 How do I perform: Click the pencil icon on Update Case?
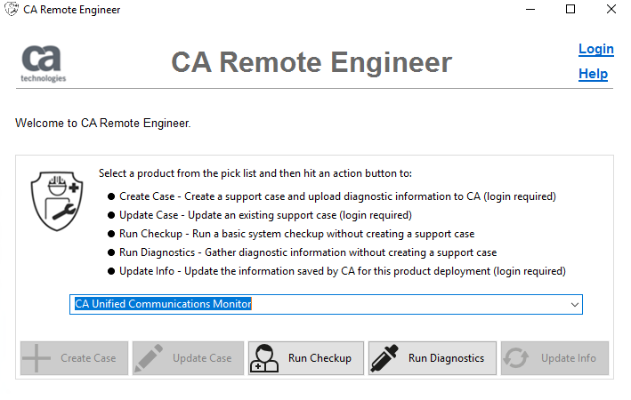pos(150,358)
